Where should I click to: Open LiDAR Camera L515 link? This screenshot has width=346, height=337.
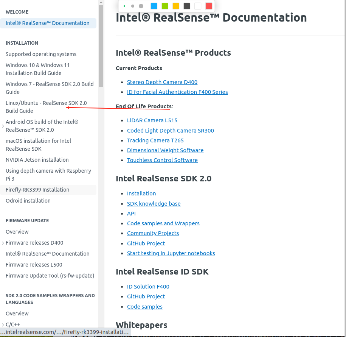click(x=152, y=120)
